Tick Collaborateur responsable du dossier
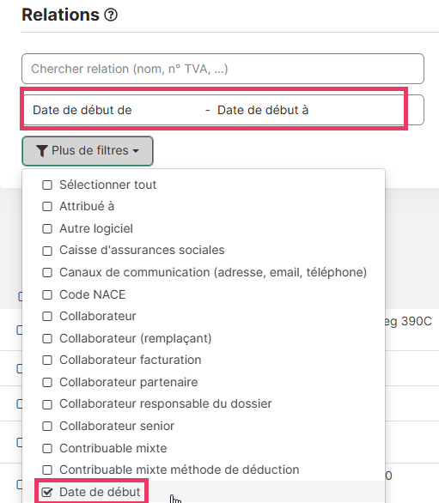 (47, 404)
